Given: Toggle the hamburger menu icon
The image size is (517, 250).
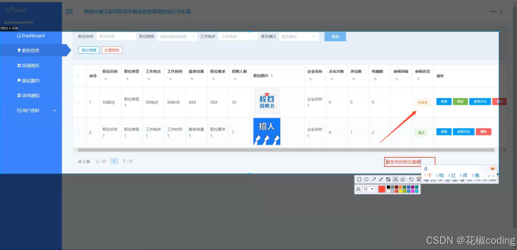Looking at the screenshot, I should click(x=69, y=12).
